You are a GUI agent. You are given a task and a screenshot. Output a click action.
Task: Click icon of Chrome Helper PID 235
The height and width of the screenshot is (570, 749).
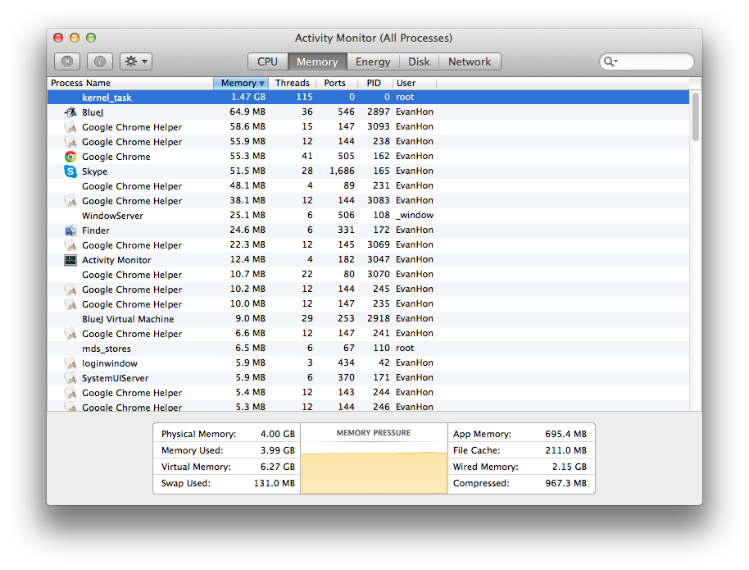coord(70,304)
